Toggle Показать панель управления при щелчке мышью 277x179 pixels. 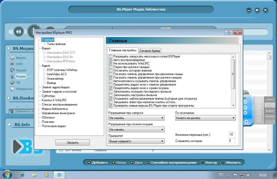point(111,77)
